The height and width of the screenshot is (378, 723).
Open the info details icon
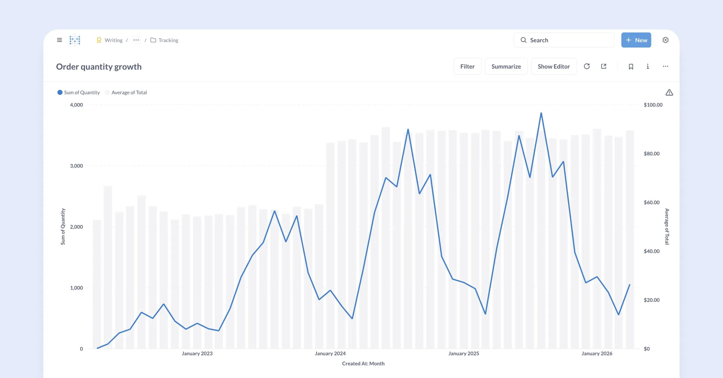(648, 67)
